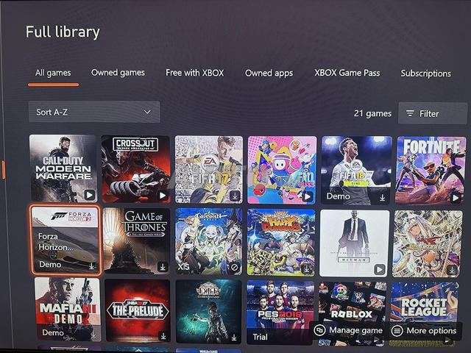Screen dimensions: 471x353
Task: Open Call of Duty Modern Warfare tile
Action: point(63,168)
